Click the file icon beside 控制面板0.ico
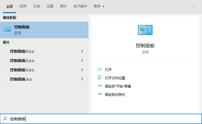Viewport: 202px width, 124px height. [x=5, y=51]
